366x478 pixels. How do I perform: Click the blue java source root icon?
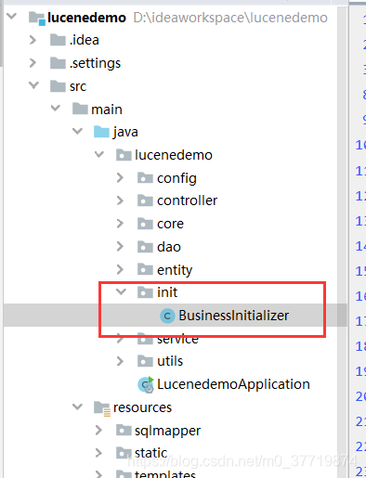tap(101, 132)
